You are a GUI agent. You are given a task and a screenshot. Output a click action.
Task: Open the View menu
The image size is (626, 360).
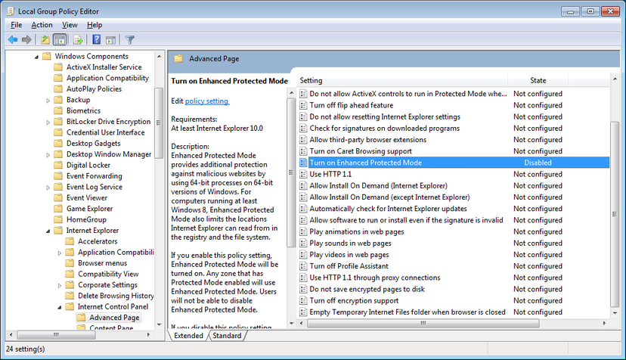(x=70, y=25)
